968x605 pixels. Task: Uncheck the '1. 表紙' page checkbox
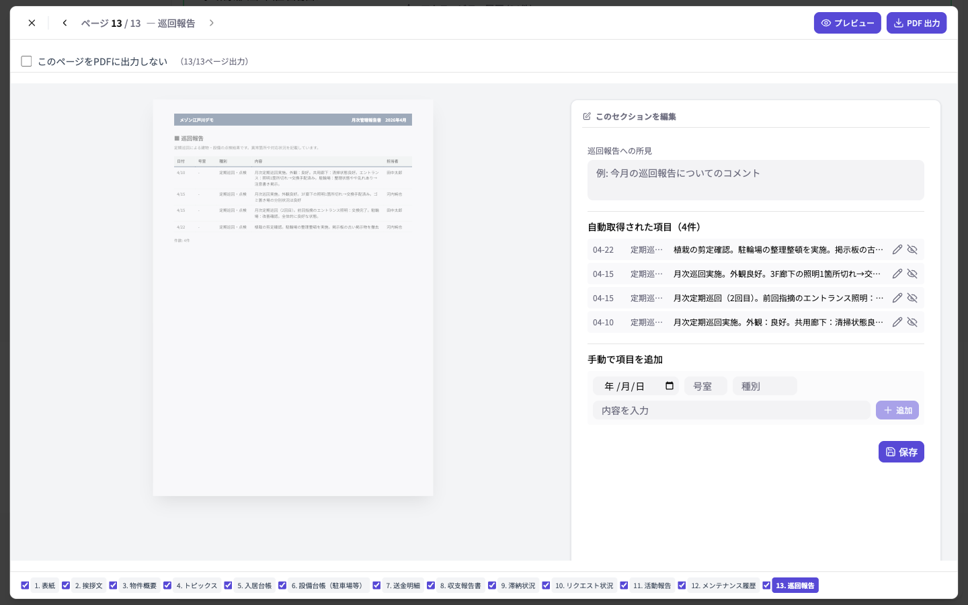point(25,586)
